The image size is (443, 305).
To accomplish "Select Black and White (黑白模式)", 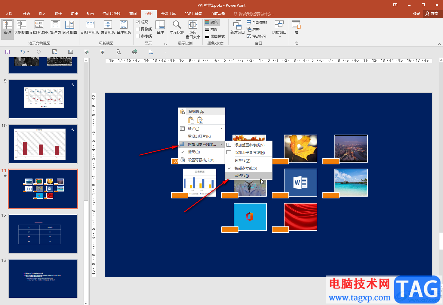I will 215,36.
